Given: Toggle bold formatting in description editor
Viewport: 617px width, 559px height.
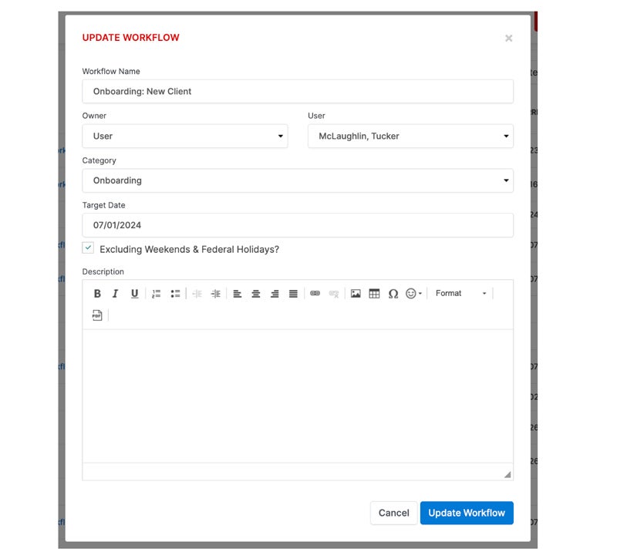Looking at the screenshot, I should point(97,294).
